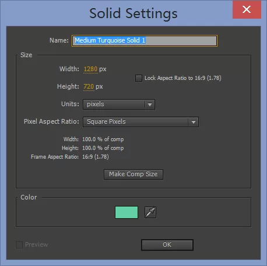Open the Square Pixels aspect ratio dropdown
This screenshot has width=267, height=266.
tap(140, 122)
